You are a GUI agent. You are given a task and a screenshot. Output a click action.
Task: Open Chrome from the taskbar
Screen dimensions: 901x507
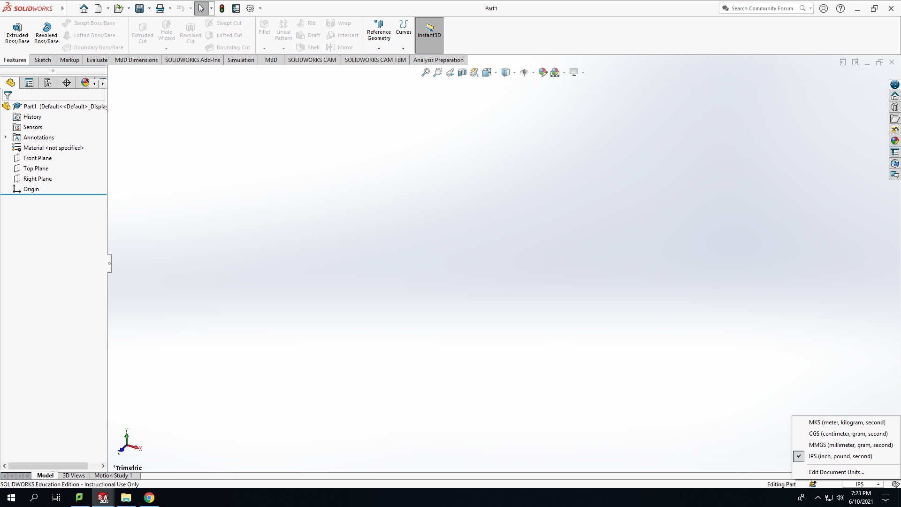(149, 498)
